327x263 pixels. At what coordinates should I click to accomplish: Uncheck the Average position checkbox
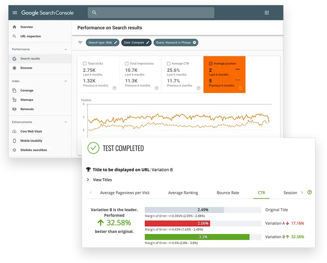[211, 64]
